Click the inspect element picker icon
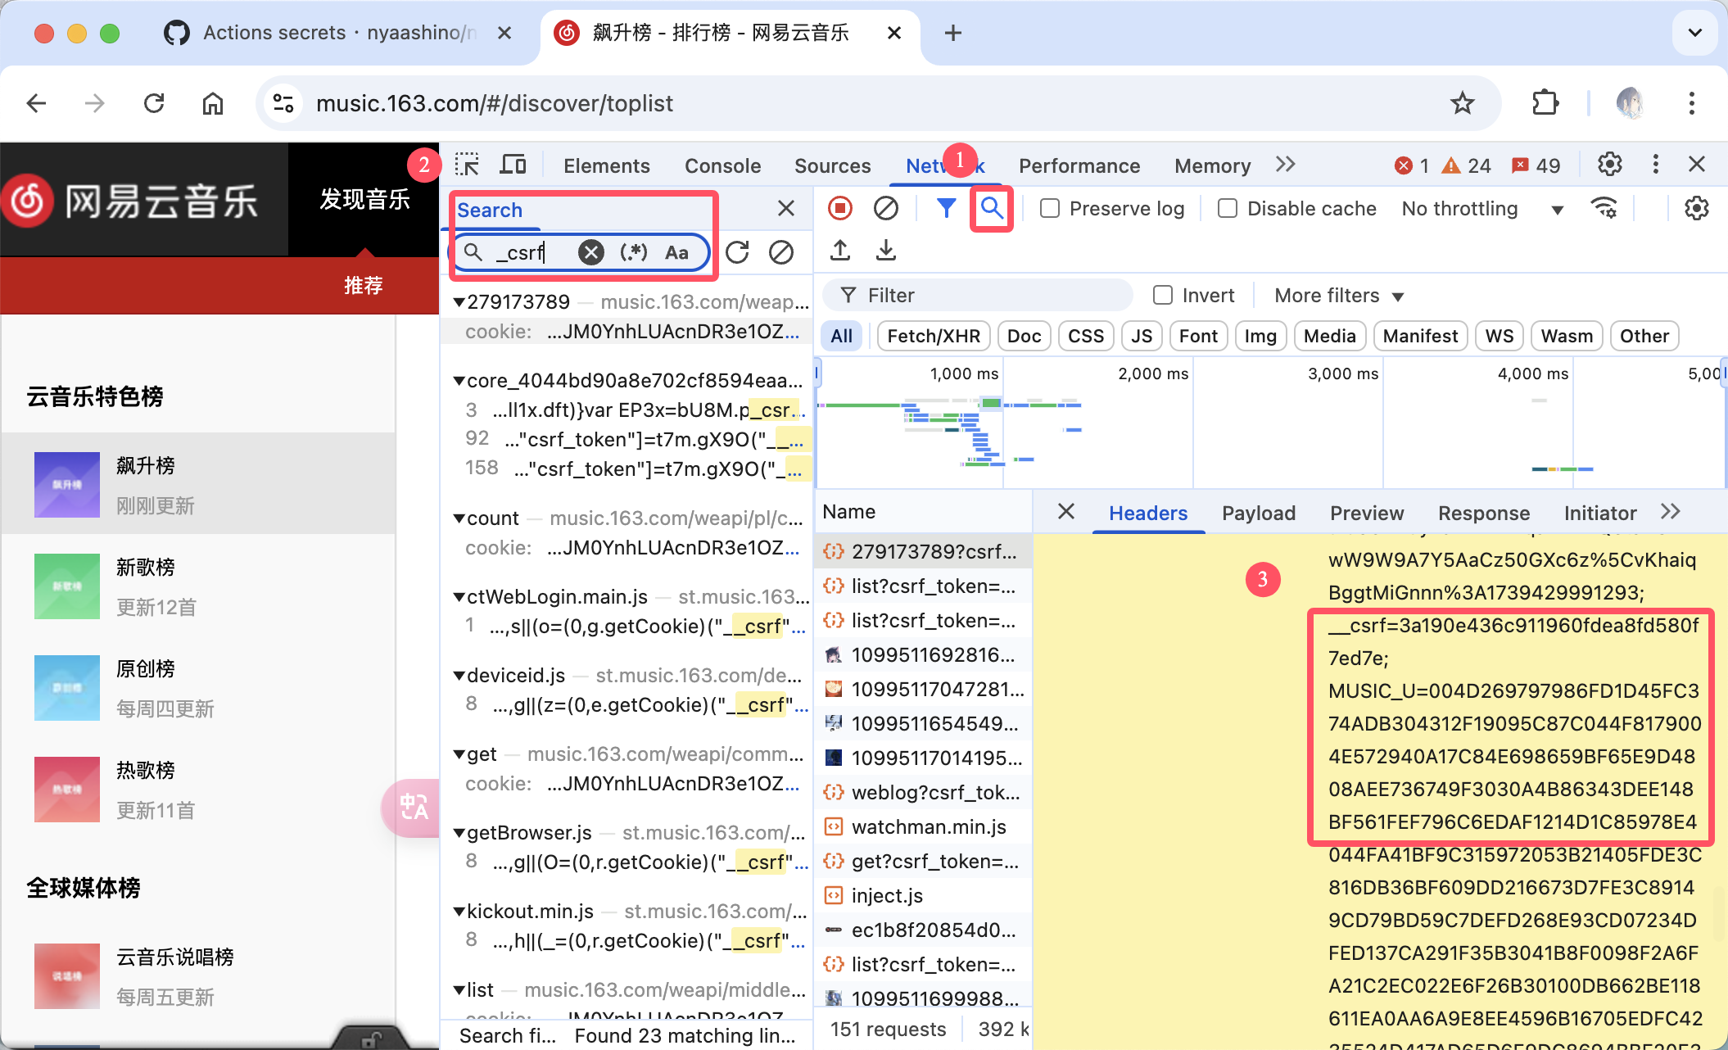Image resolution: width=1728 pixels, height=1050 pixels. 468,165
